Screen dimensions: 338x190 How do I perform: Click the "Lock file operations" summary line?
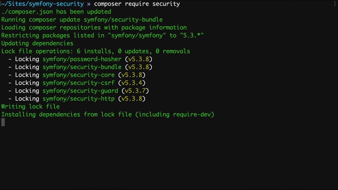point(96,51)
